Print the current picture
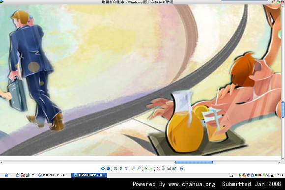The width and height of the screenshot is (285, 190). click(x=164, y=168)
